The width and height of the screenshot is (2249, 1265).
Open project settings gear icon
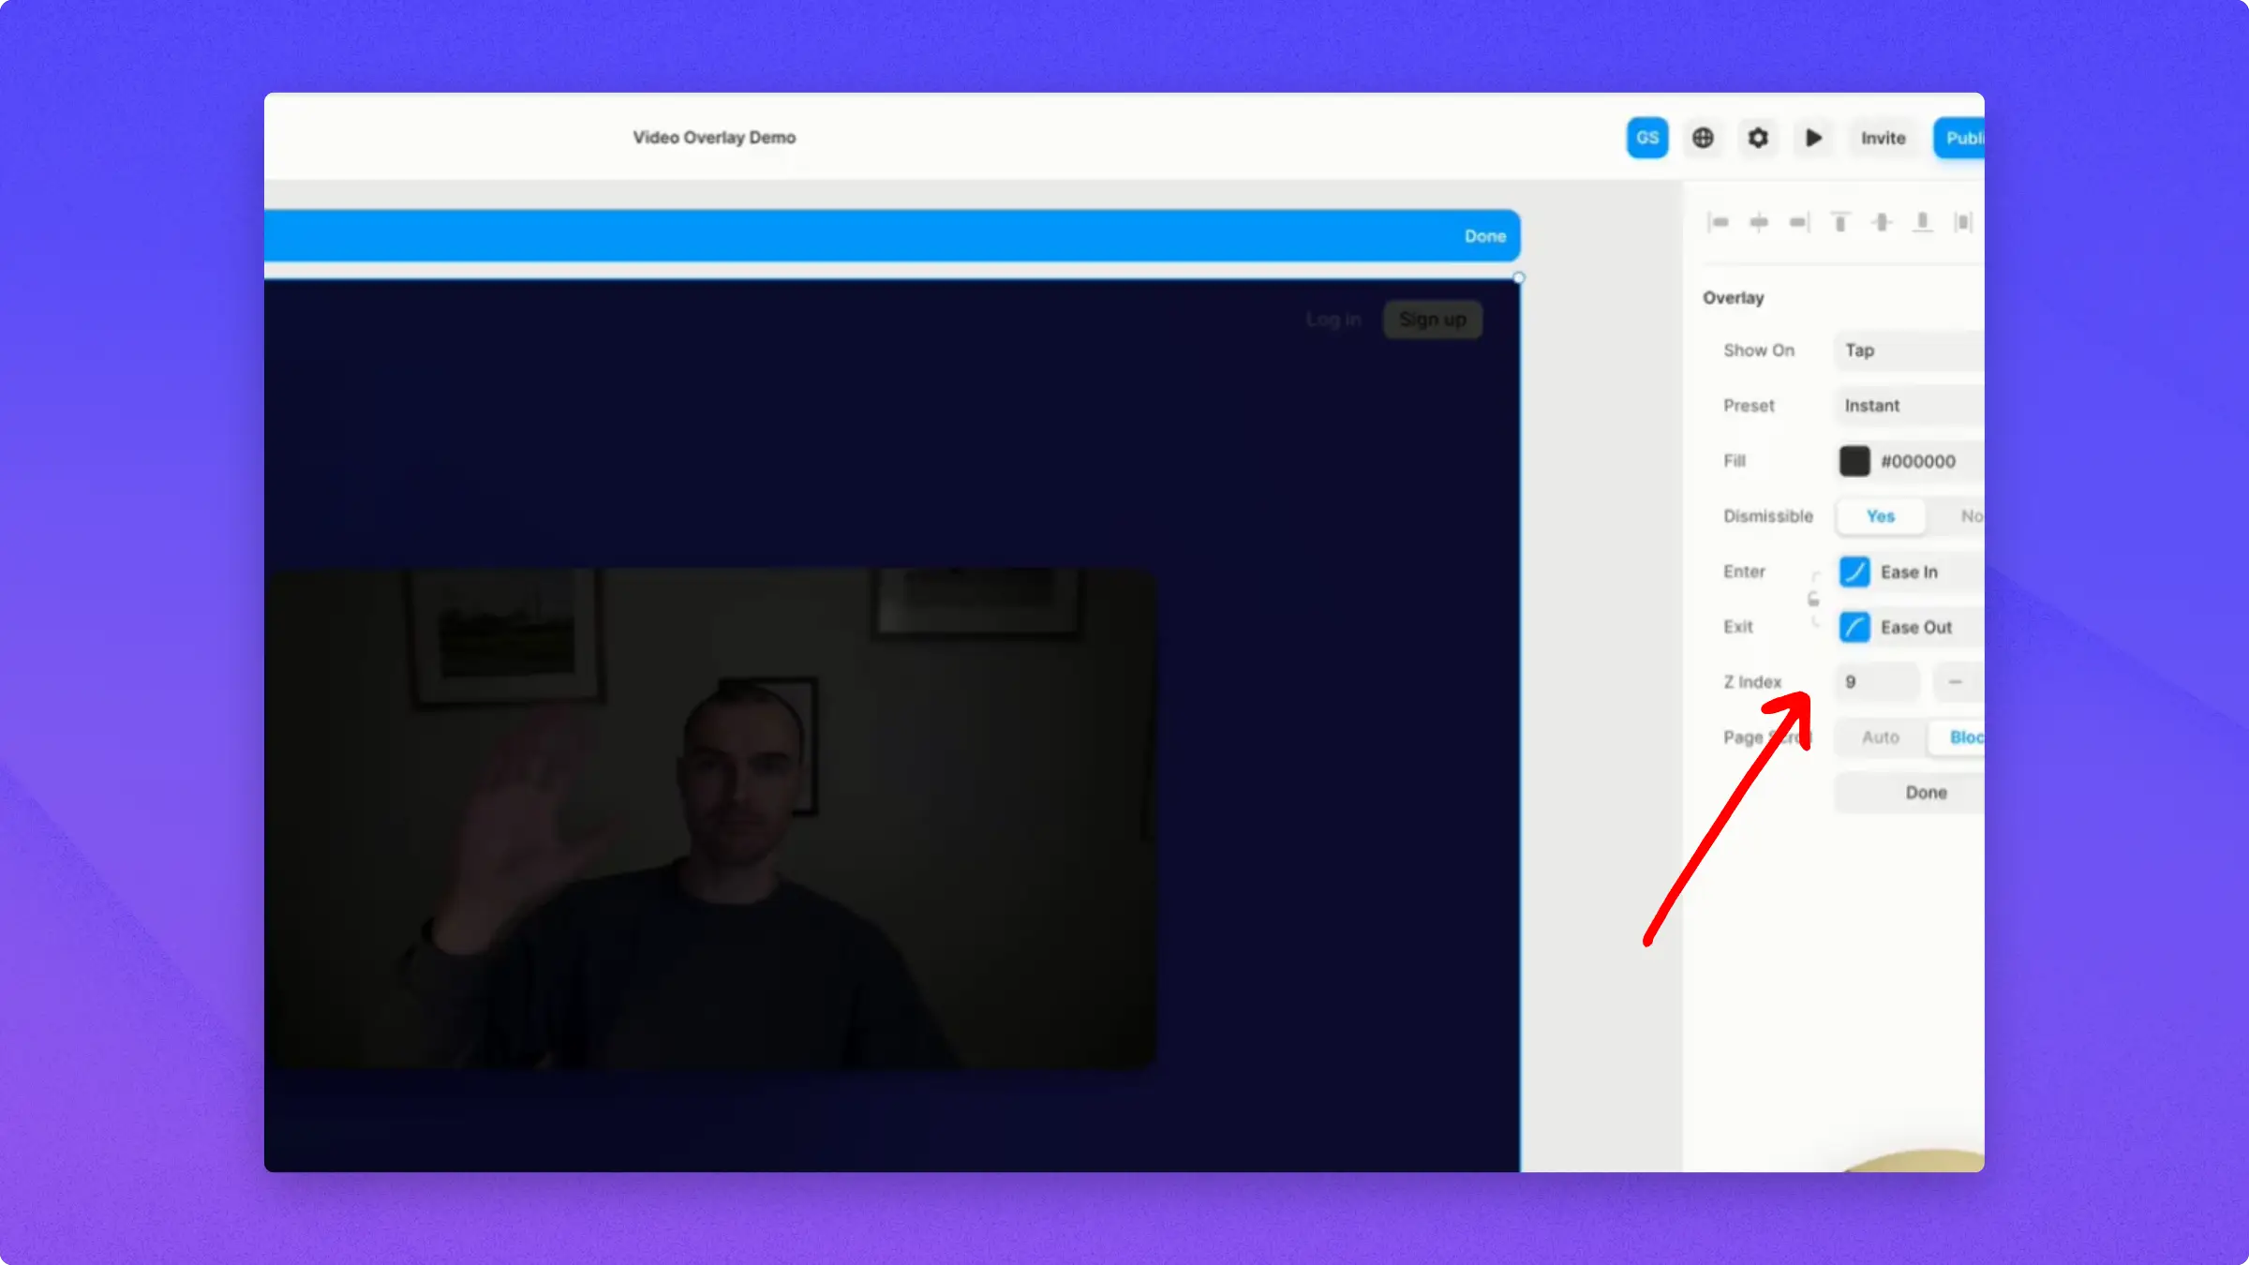tap(1758, 138)
